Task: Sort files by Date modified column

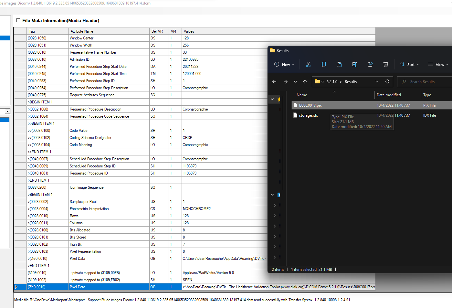Action: pyautogui.click(x=389, y=95)
